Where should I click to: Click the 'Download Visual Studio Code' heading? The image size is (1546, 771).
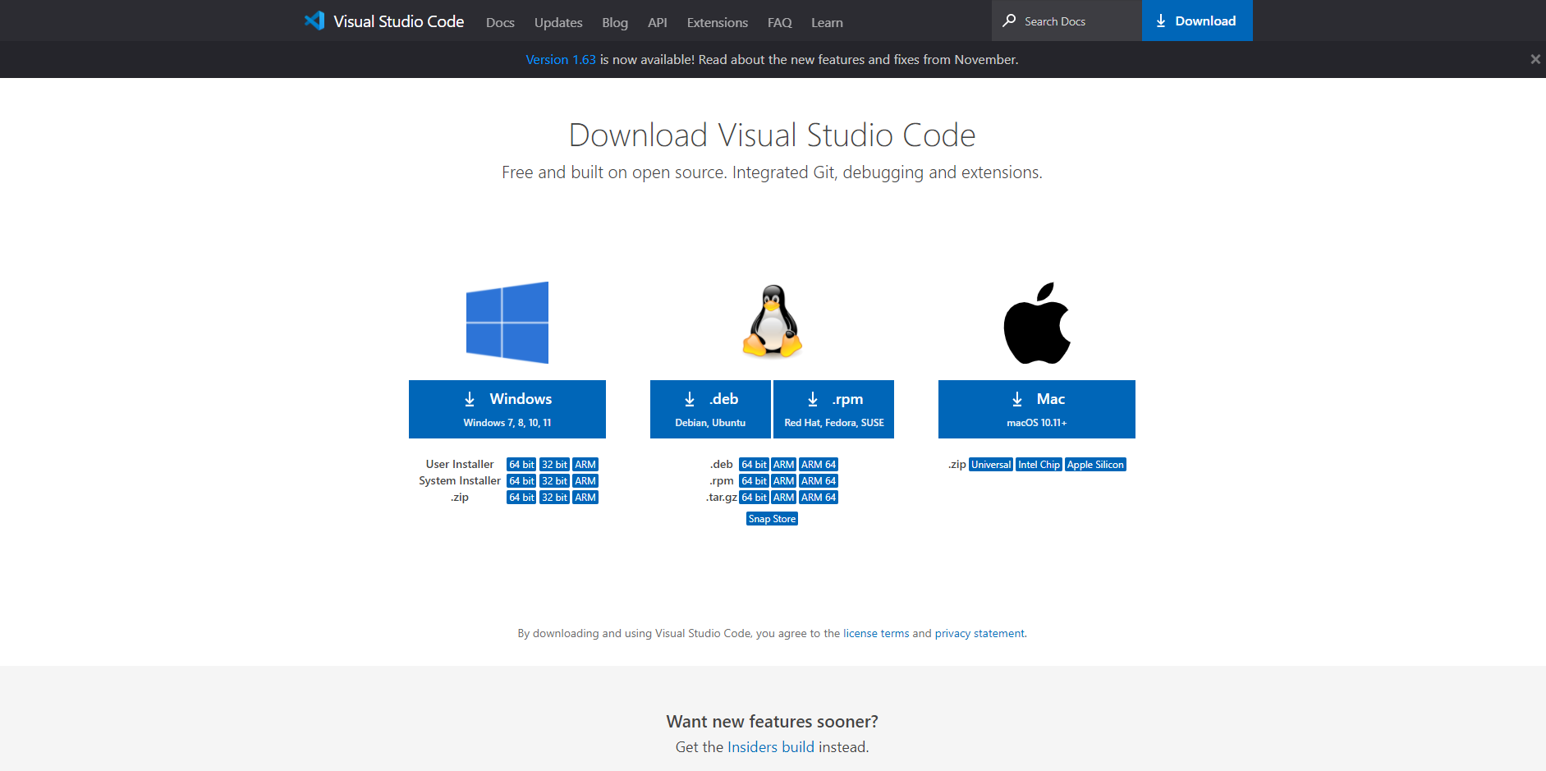click(x=772, y=135)
